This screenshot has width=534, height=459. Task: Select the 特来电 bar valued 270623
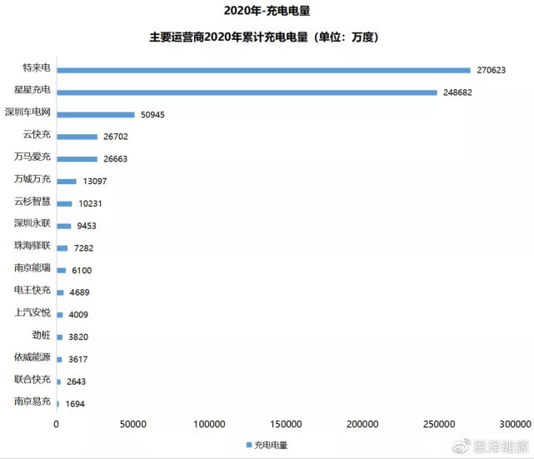[263, 70]
